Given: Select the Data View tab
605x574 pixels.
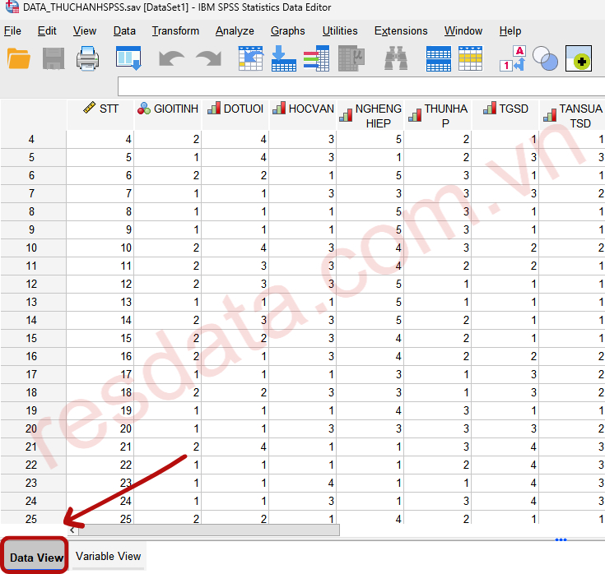Looking at the screenshot, I should click(36, 558).
